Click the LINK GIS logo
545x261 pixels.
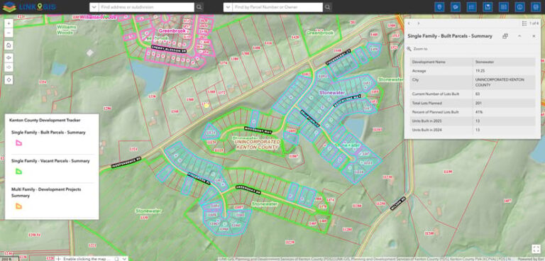click(x=28, y=7)
